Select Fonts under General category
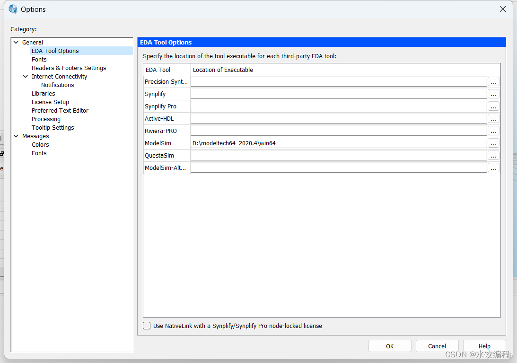The width and height of the screenshot is (517, 363). point(39,60)
